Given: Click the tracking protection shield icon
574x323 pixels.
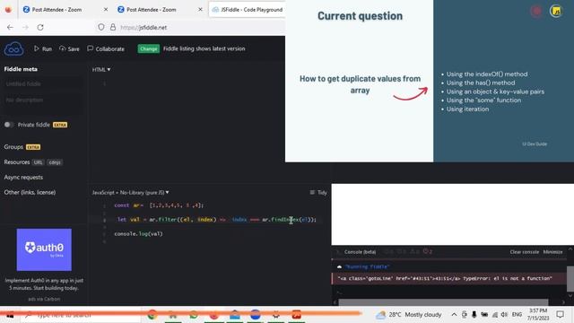Looking at the screenshot, I should point(101,27).
